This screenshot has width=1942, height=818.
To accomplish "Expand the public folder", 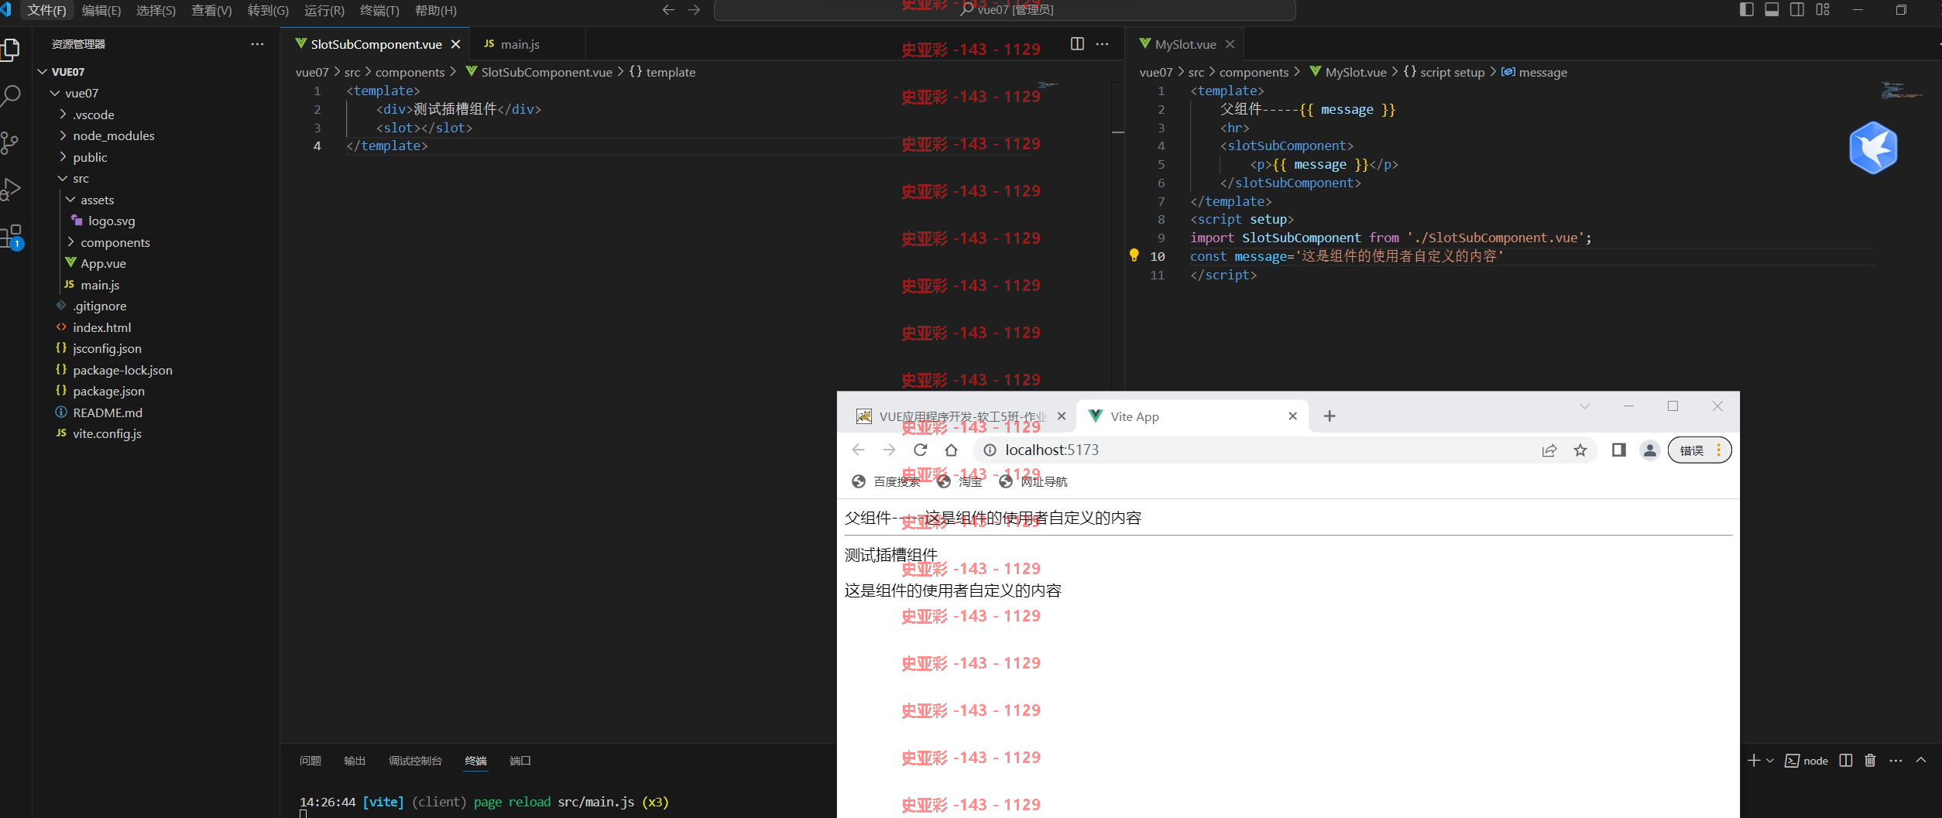I will click(63, 157).
